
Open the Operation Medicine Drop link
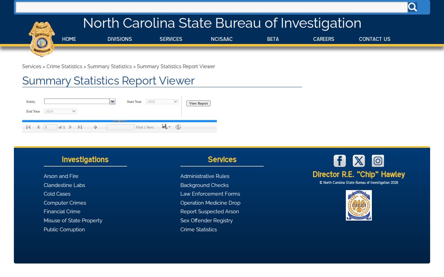[210, 203]
